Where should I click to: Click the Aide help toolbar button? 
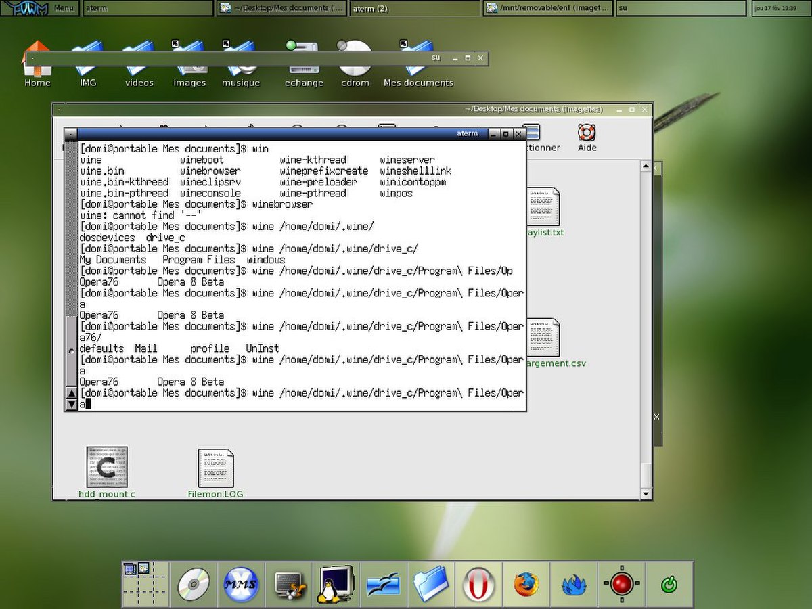tap(587, 137)
